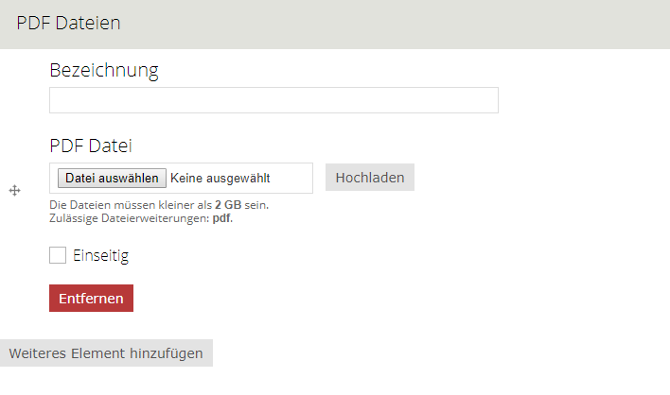This screenshot has width=670, height=395.
Task: Click the 'Zulässige Dateierweiterungen: pdf.' hint text
Action: point(141,218)
